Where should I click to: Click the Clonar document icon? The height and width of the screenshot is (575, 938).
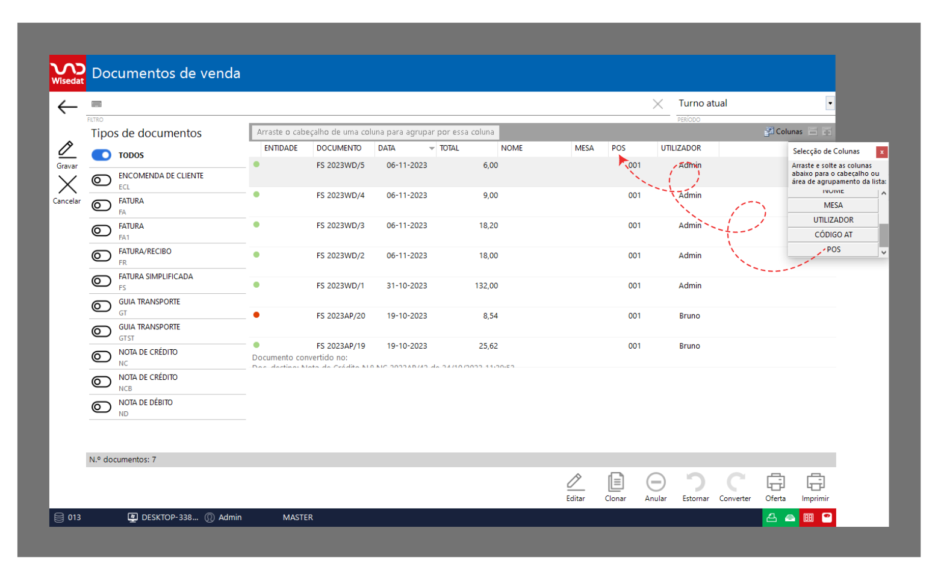pyautogui.click(x=615, y=482)
